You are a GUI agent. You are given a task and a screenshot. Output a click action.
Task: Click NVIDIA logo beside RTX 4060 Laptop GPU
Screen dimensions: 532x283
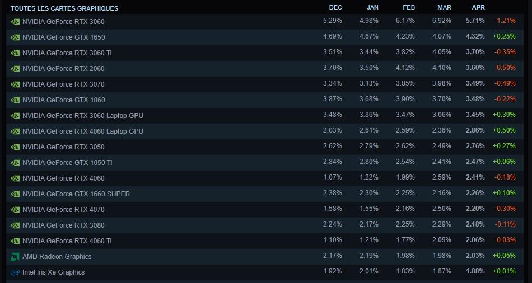click(15, 131)
